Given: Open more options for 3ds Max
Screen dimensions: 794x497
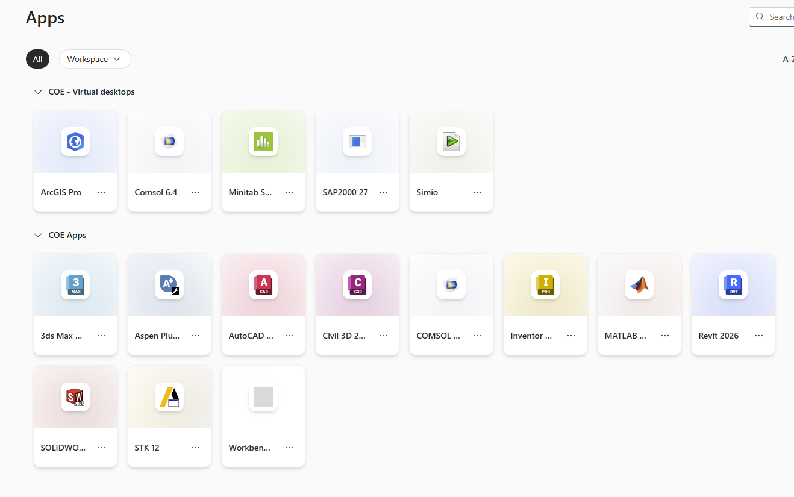Looking at the screenshot, I should click(101, 336).
